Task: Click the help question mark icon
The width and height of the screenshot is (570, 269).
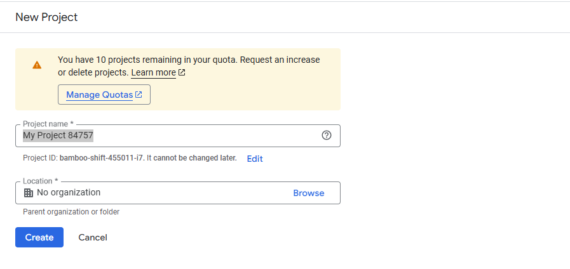Action: point(327,135)
